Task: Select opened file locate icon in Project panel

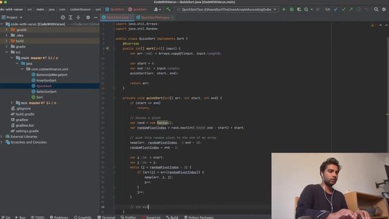Action: click(x=63, y=18)
